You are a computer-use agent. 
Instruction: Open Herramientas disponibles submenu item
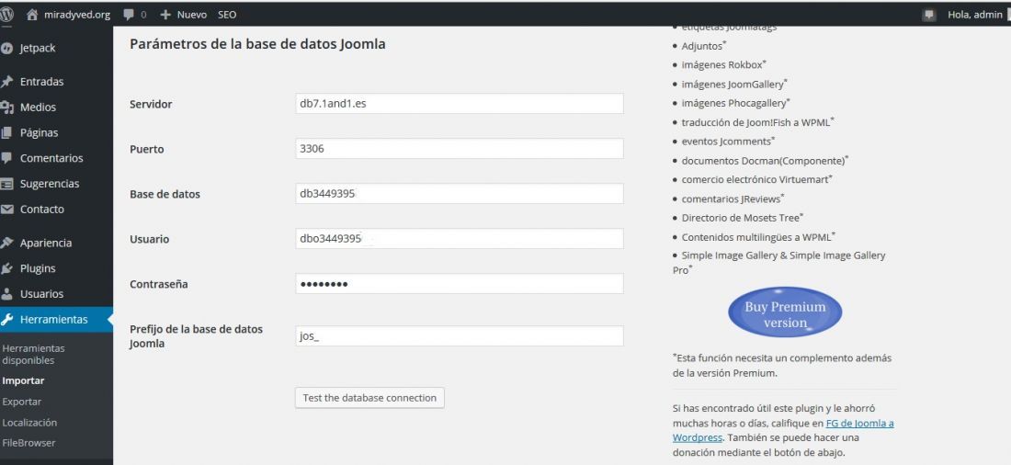[33, 354]
